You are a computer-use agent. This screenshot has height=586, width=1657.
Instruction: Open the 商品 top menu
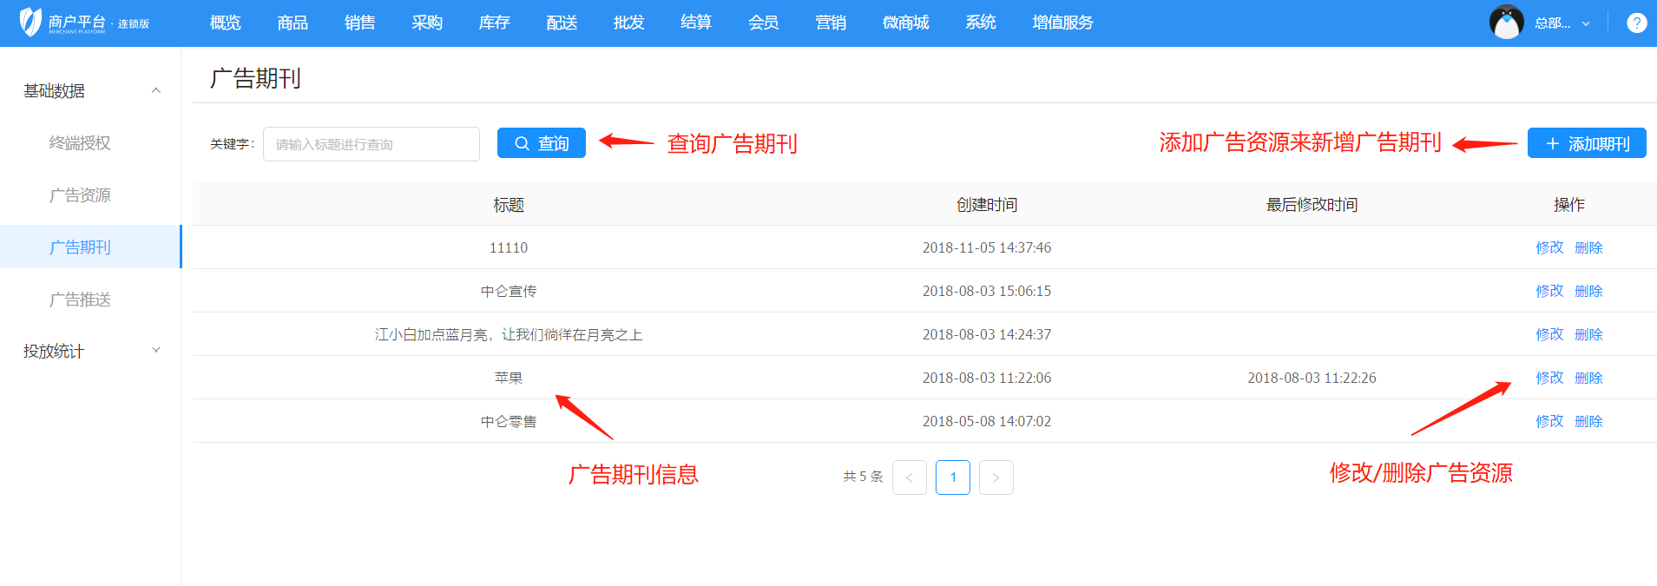(293, 23)
